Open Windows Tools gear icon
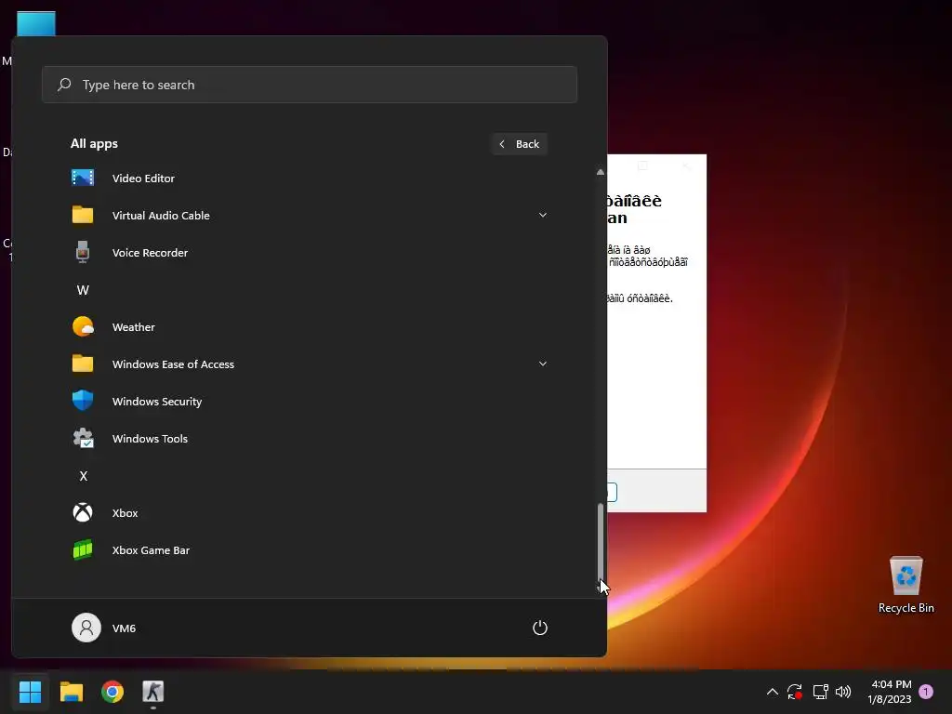952x714 pixels. tap(83, 438)
